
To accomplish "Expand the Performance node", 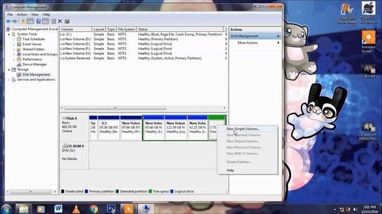I will tap(14, 59).
